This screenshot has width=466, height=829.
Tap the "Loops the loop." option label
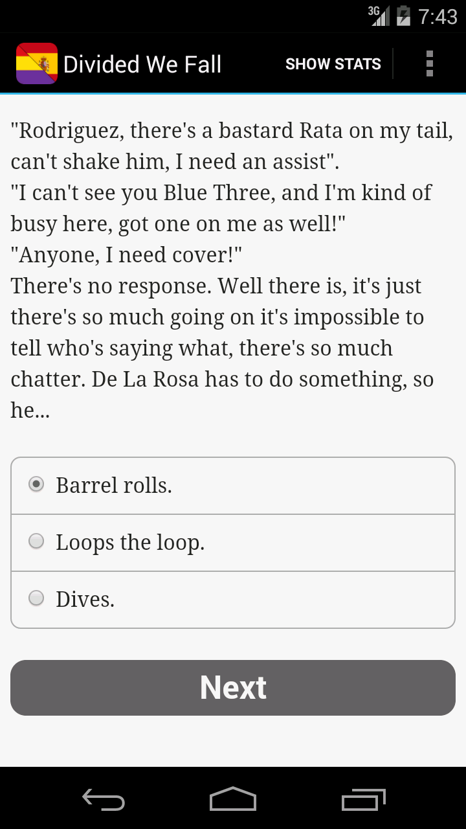pyautogui.click(x=130, y=542)
